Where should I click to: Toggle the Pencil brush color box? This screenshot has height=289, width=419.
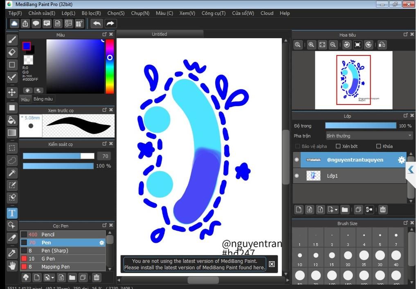pyautogui.click(x=24, y=234)
